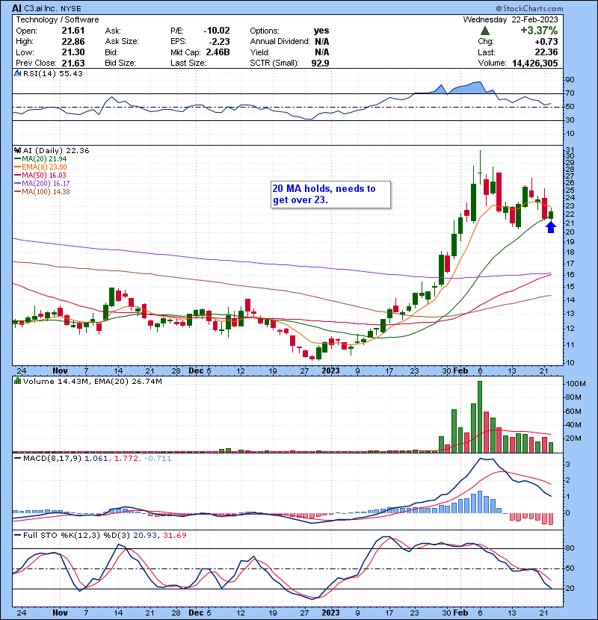Click the Mkt Cap value 2.46B
Screen dimensions: 598x620
pyautogui.click(x=218, y=52)
